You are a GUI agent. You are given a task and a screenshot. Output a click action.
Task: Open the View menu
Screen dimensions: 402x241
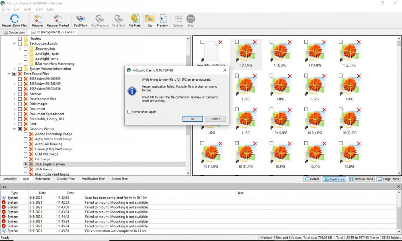pos(39,9)
